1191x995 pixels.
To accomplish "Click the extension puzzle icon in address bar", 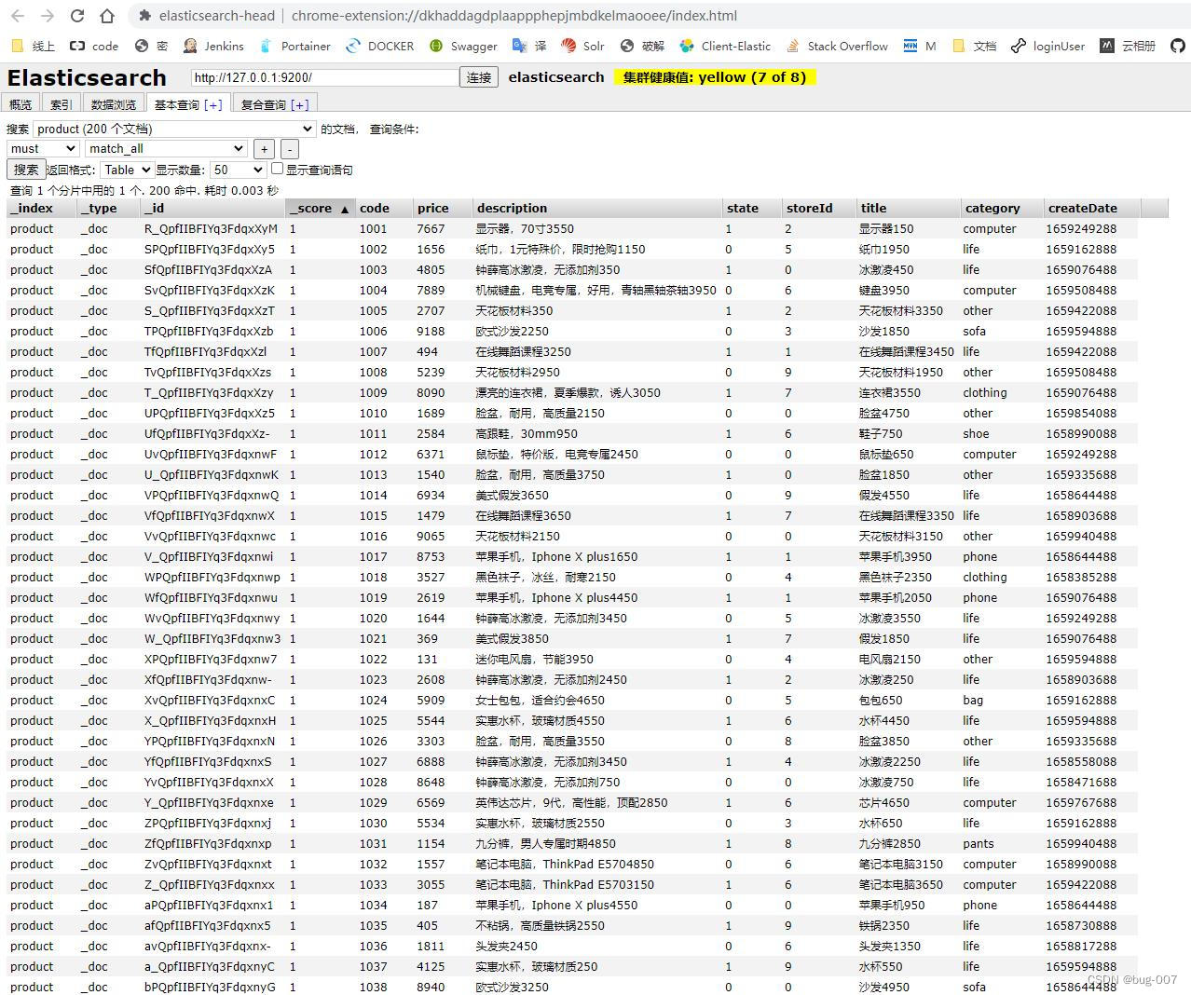I will (144, 16).
